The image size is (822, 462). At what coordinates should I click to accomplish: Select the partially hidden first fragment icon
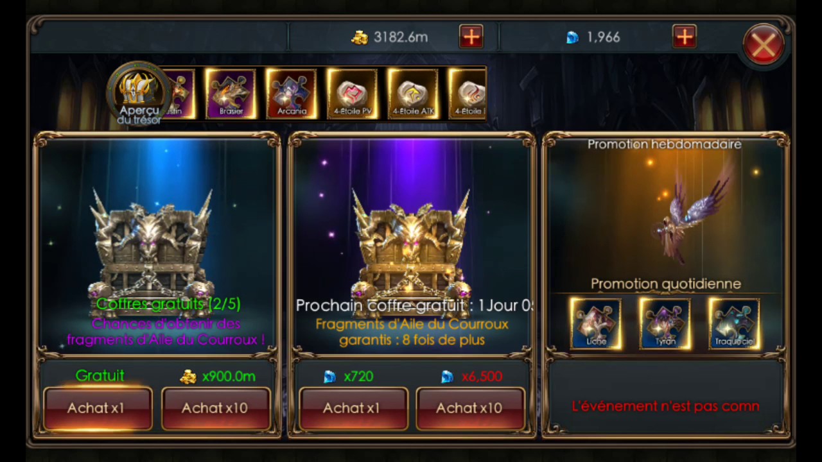[x=180, y=94]
